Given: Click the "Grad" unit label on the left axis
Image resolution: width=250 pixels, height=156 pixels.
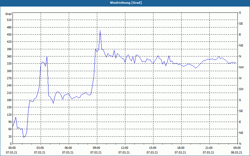Looking at the screenshot, I should click(8, 14).
